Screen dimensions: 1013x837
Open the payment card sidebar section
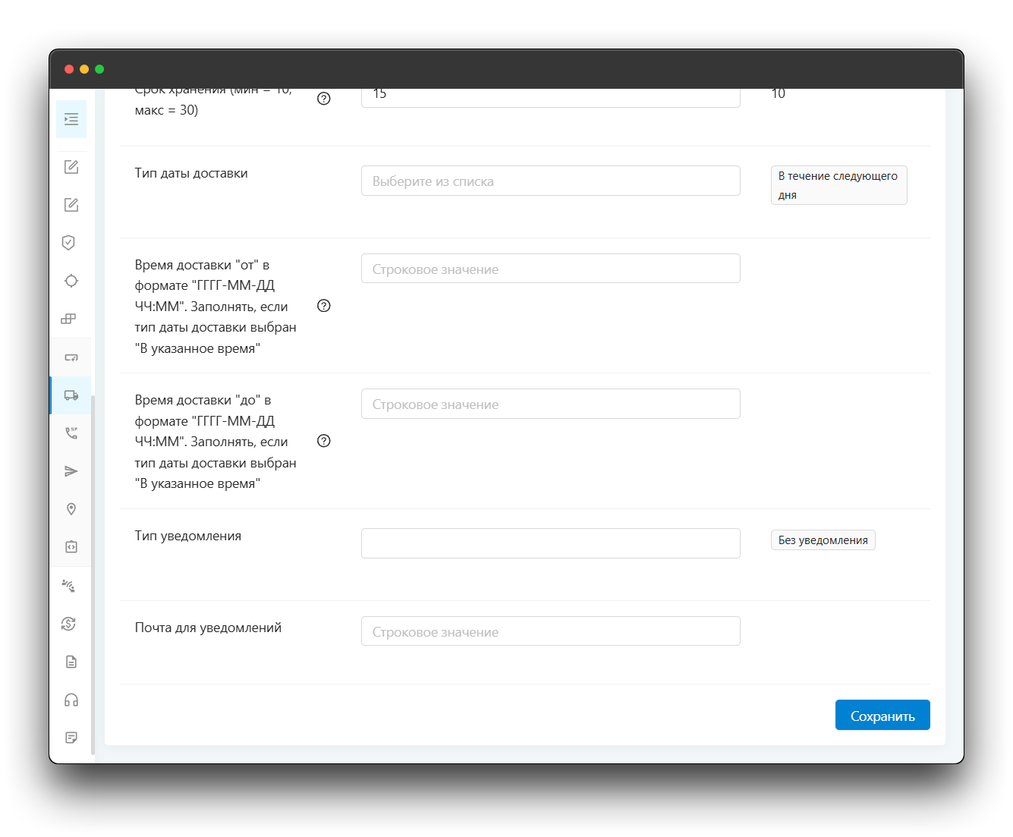pos(71,357)
